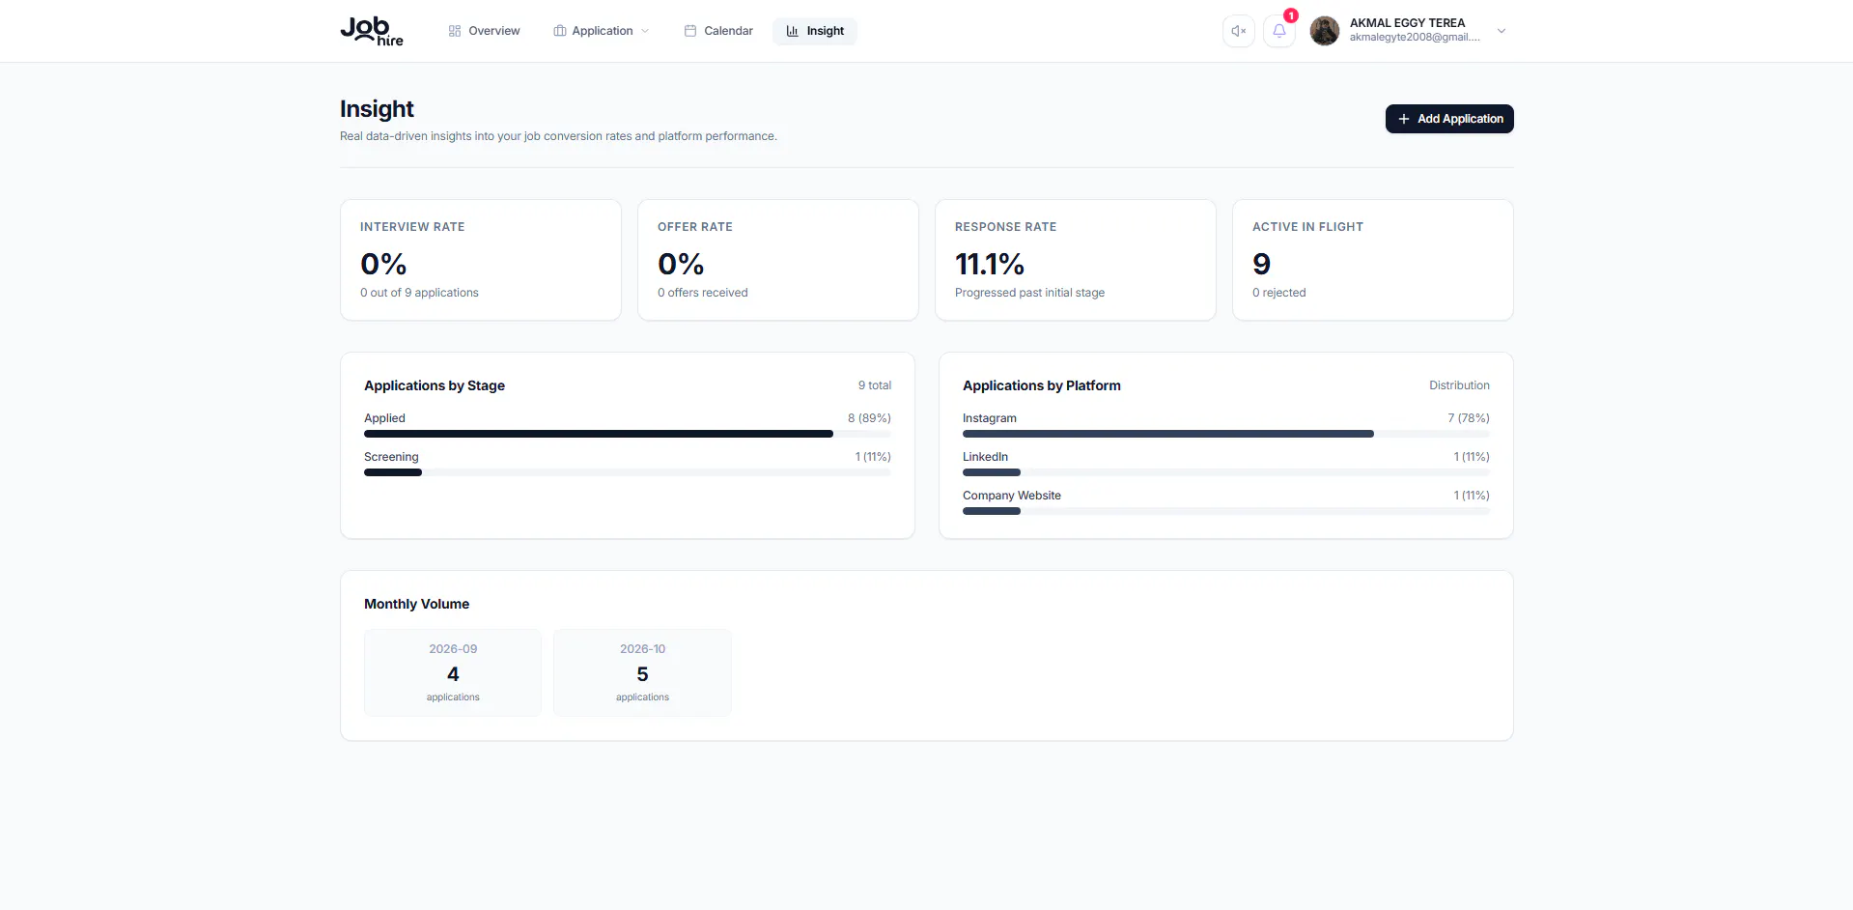Click the 2026-09 monthly volume card
Image resolution: width=1853 pixels, height=910 pixels.
pyautogui.click(x=453, y=673)
